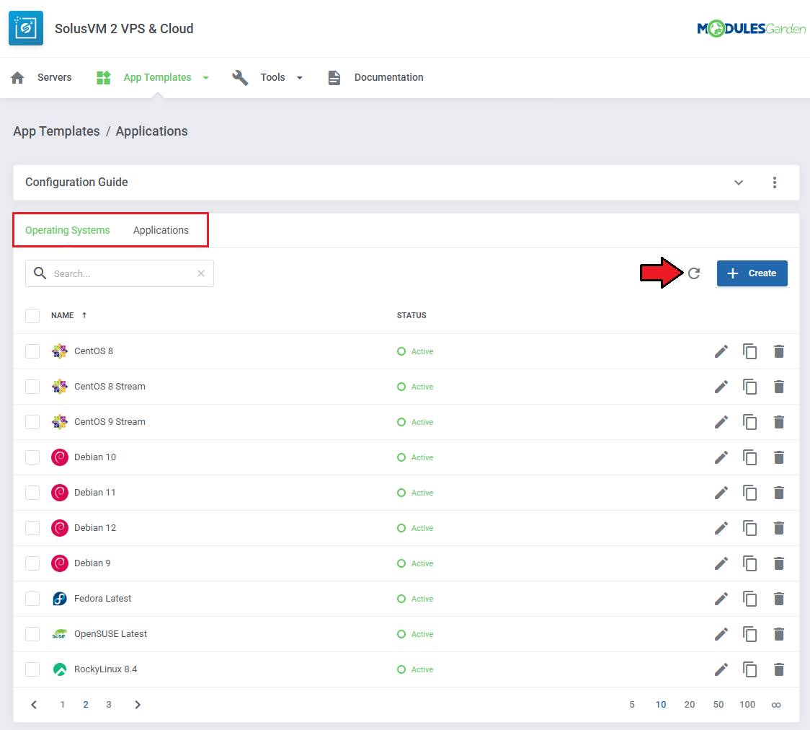The height and width of the screenshot is (730, 810).
Task: Go to page 1
Action: click(63, 705)
